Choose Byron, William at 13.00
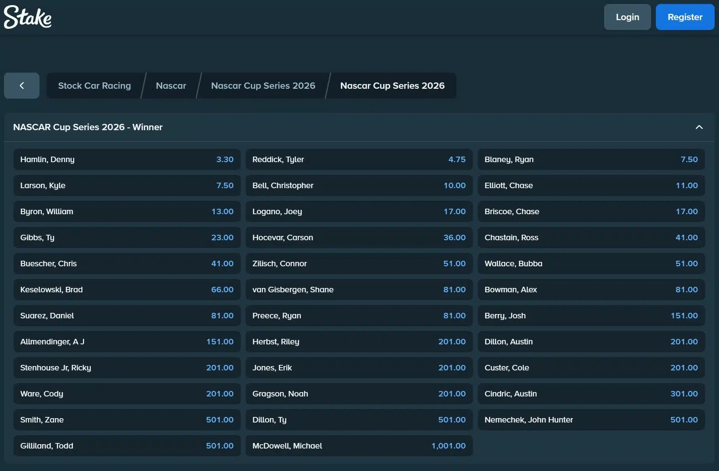 point(127,211)
